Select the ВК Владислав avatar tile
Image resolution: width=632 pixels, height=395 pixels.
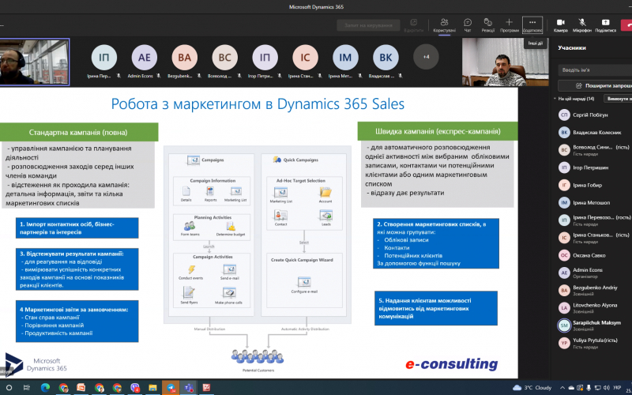386,57
